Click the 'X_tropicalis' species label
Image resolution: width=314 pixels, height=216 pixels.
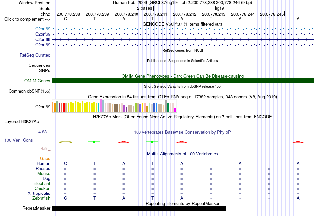click(x=39, y=194)
